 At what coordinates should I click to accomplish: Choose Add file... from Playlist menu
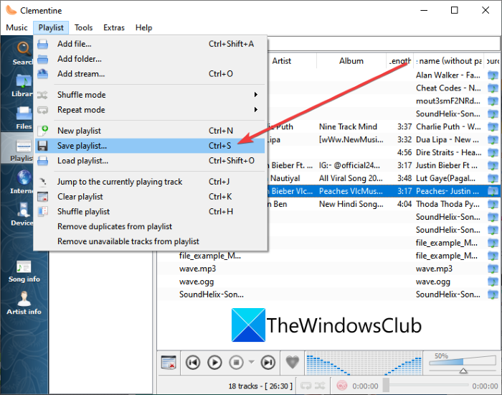pyautogui.click(x=150, y=44)
